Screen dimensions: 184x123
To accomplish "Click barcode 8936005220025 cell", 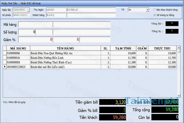I will click(x=18, y=67).
